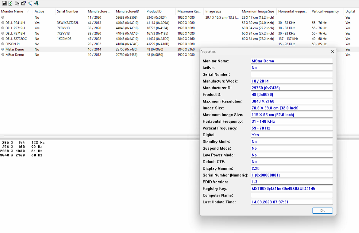Screen dimensions: 359x233
Task: Click the empty Computer Name field
Action: [292, 196]
